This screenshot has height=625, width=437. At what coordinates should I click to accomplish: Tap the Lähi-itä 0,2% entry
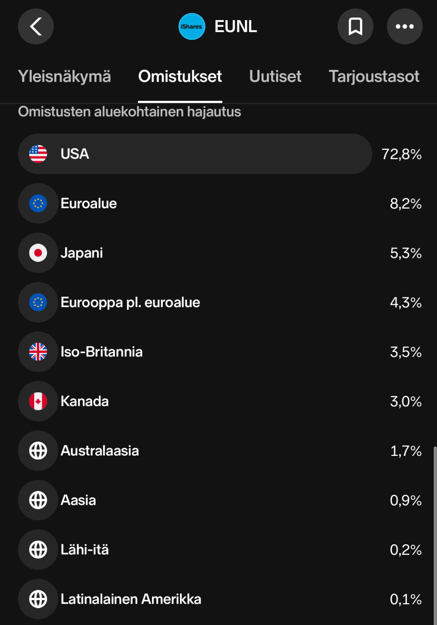click(x=220, y=550)
